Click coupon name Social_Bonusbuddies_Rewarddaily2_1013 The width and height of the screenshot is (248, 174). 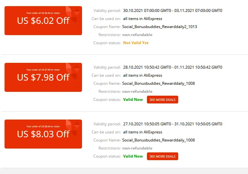[160, 27]
